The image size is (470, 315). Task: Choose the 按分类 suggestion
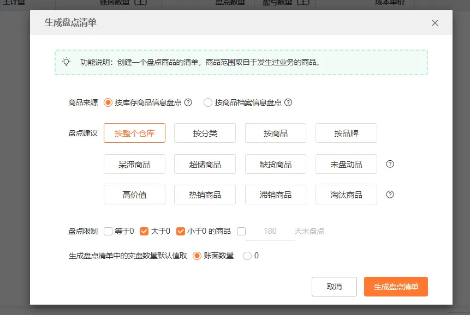click(x=205, y=133)
